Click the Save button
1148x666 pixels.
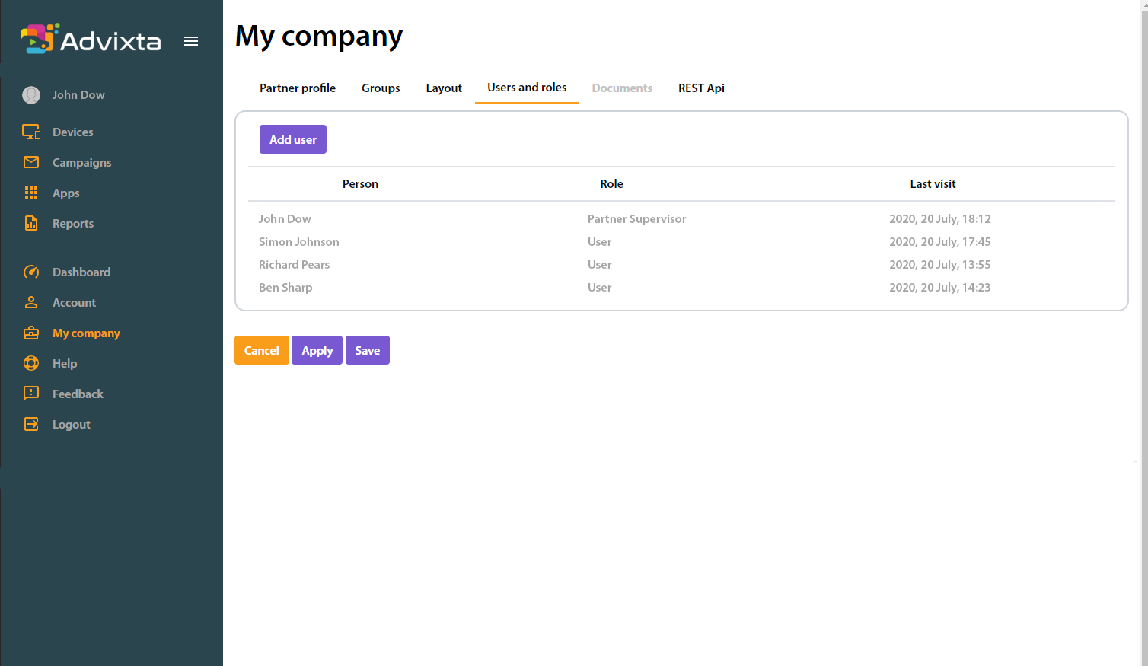[x=368, y=350]
